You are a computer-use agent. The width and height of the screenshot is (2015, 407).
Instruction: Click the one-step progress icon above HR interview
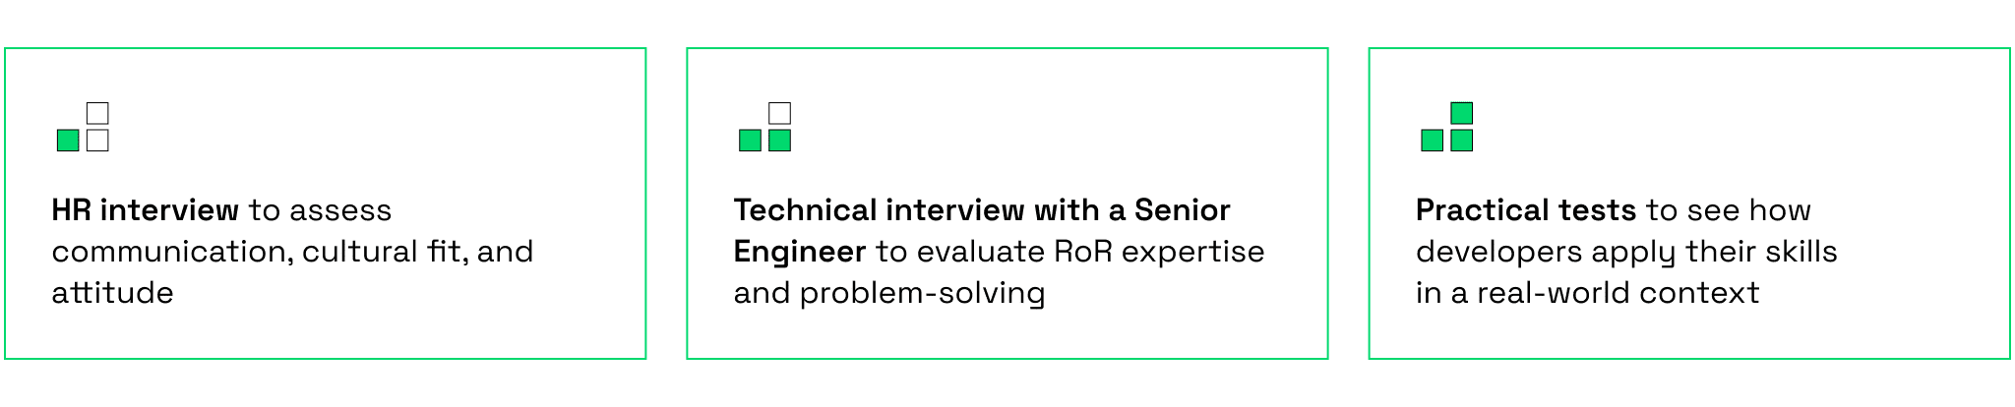[83, 127]
